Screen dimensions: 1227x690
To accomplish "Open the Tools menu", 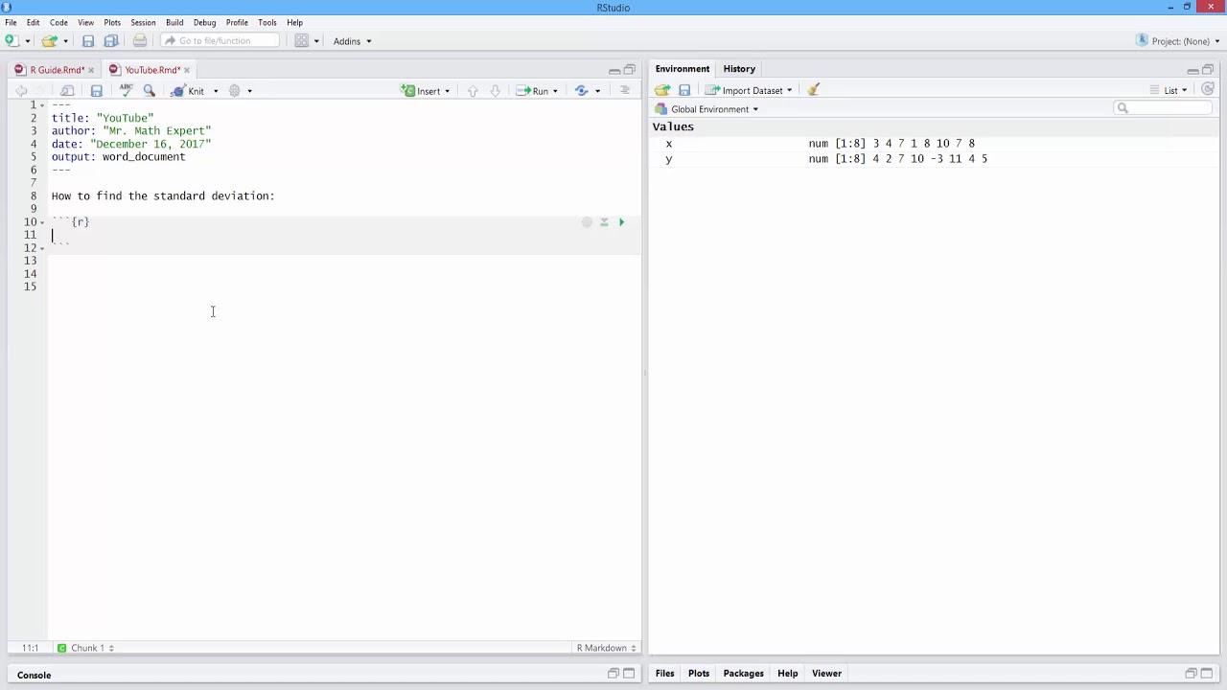I will point(267,22).
